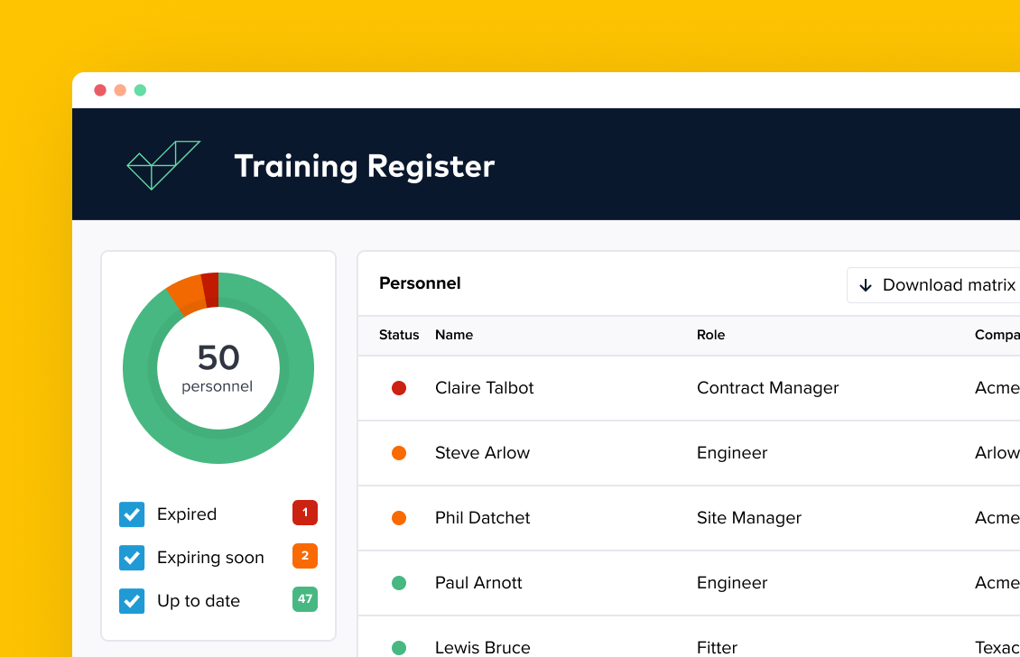1020x657 pixels.
Task: Disable the Expiring soon filter
Action: pos(132,557)
